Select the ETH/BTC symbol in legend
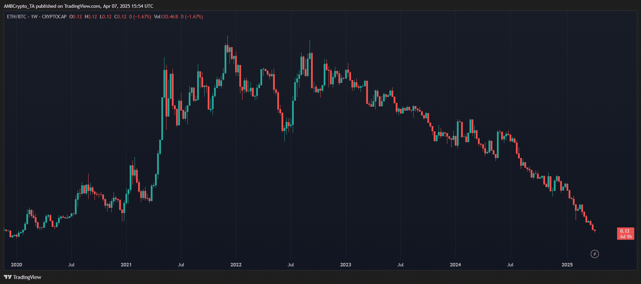 coord(16,17)
